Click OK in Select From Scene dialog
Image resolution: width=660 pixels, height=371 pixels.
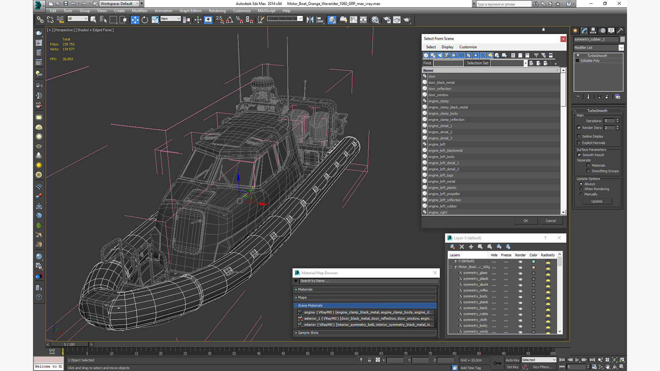coord(525,221)
